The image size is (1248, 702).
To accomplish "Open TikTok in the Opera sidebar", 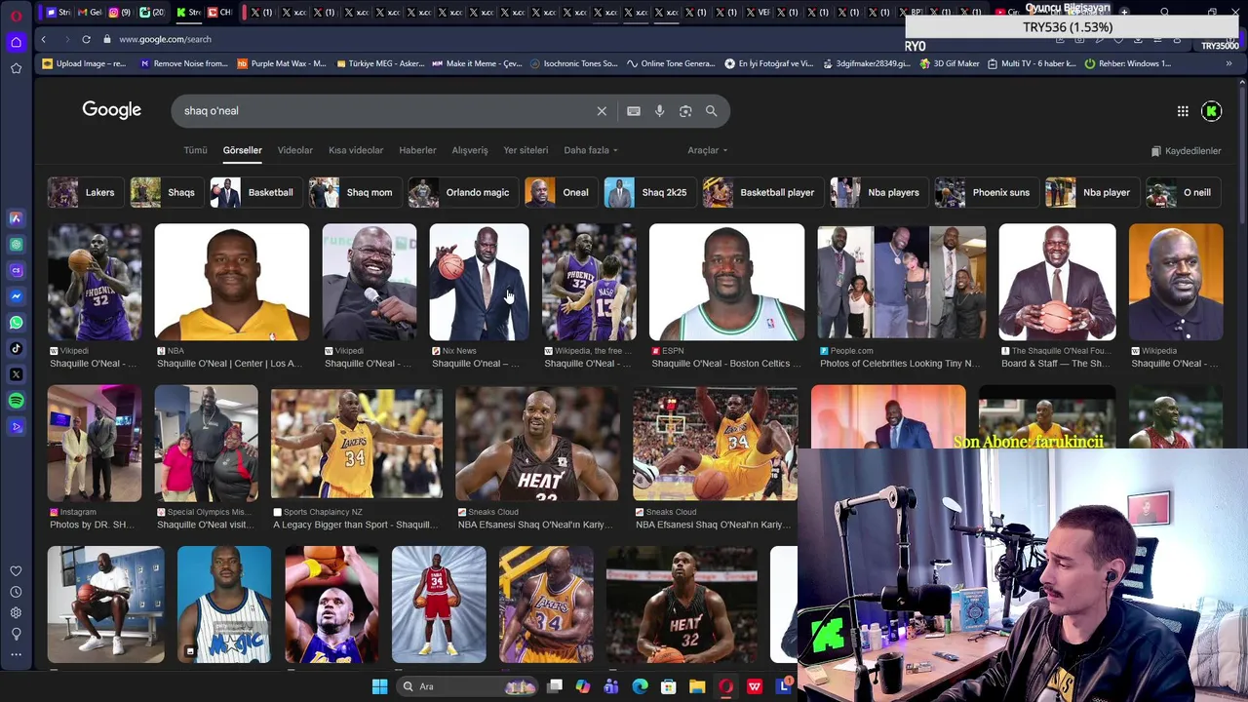I will 16,348.
